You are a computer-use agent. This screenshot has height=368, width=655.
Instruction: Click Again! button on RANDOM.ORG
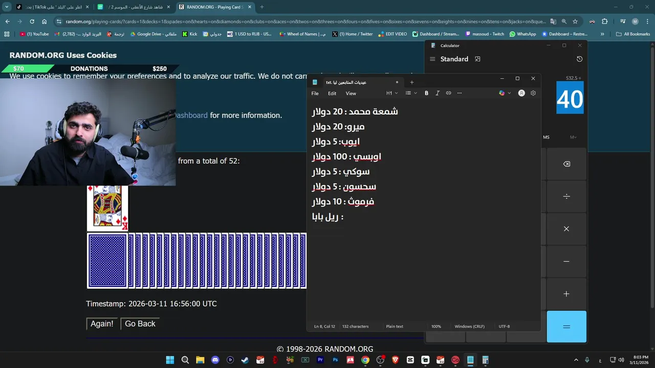102,324
